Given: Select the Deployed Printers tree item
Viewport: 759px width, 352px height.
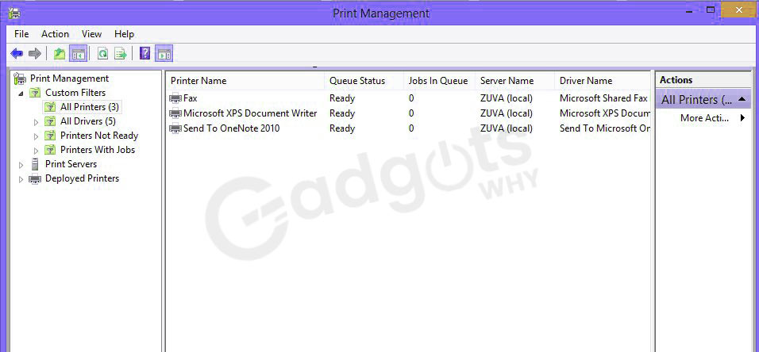Looking at the screenshot, I should pyautogui.click(x=82, y=178).
